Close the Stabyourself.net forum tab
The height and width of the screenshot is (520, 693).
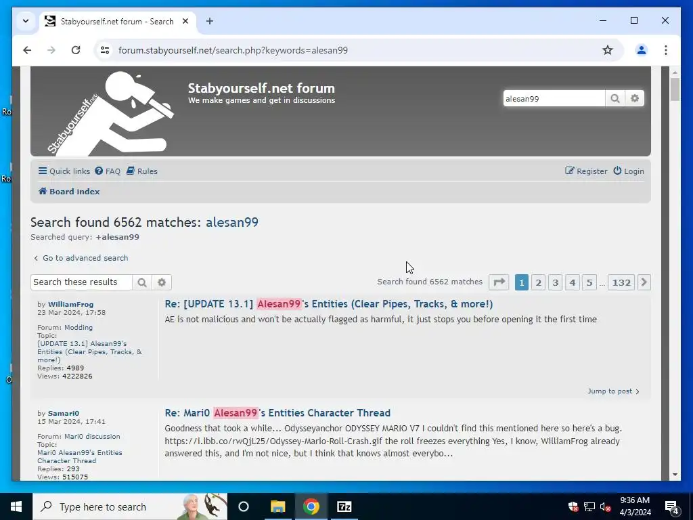185,21
